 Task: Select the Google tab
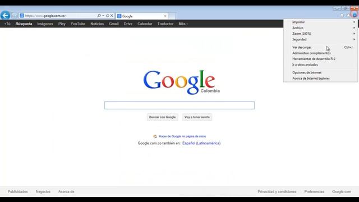coord(142,16)
